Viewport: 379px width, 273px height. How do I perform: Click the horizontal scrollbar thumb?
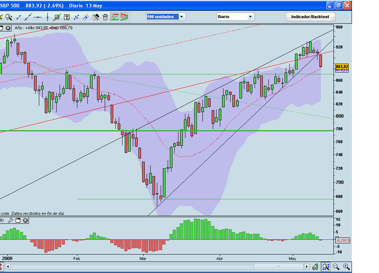tap(279, 267)
